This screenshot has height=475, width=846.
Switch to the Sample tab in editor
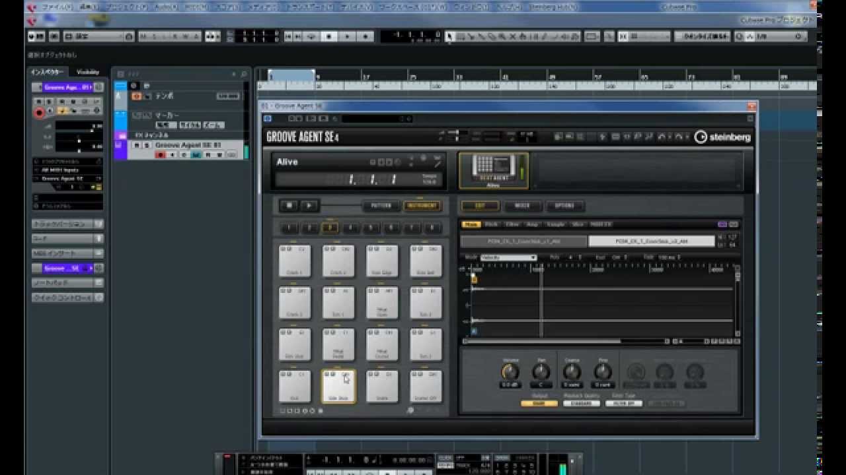pyautogui.click(x=555, y=224)
